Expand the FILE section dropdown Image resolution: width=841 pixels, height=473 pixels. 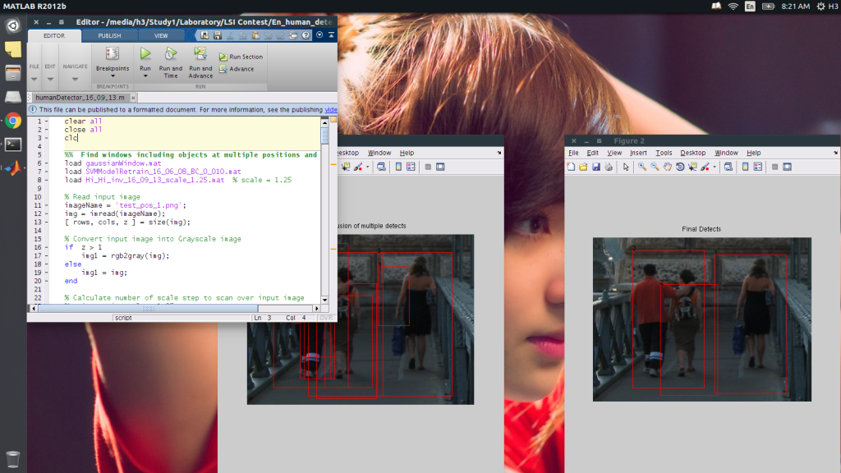click(x=34, y=80)
